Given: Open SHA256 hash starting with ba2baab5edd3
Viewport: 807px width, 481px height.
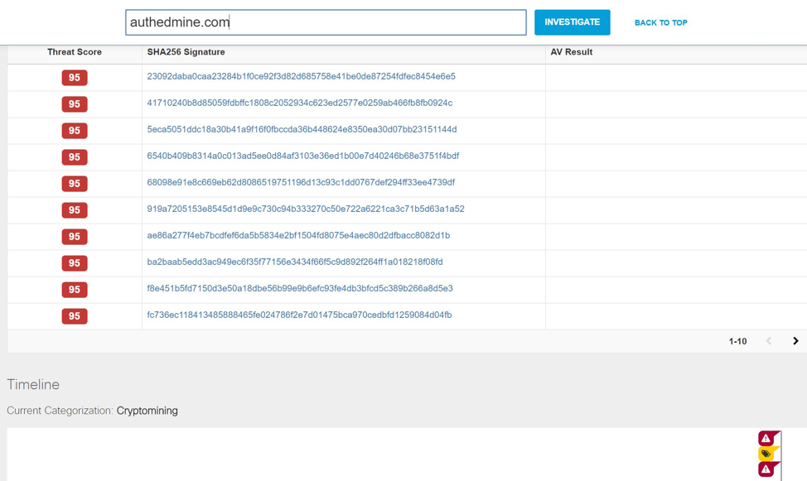Looking at the screenshot, I should click(x=294, y=262).
